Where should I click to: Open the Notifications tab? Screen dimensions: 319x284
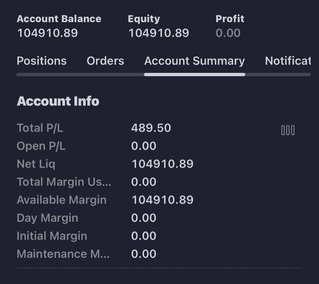point(288,61)
